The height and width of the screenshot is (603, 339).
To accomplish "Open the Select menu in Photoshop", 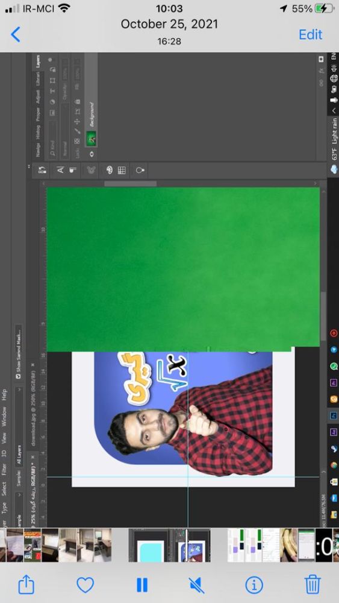I will point(4,488).
